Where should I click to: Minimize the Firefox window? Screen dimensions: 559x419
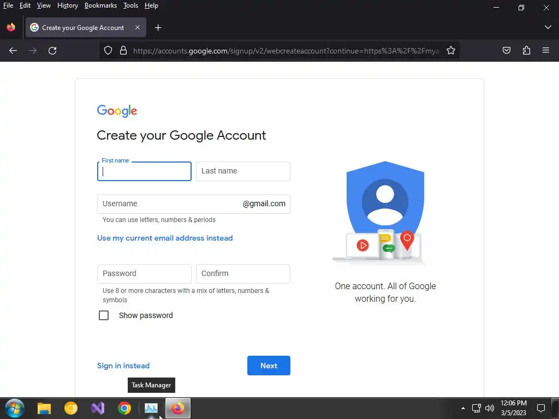496,8
